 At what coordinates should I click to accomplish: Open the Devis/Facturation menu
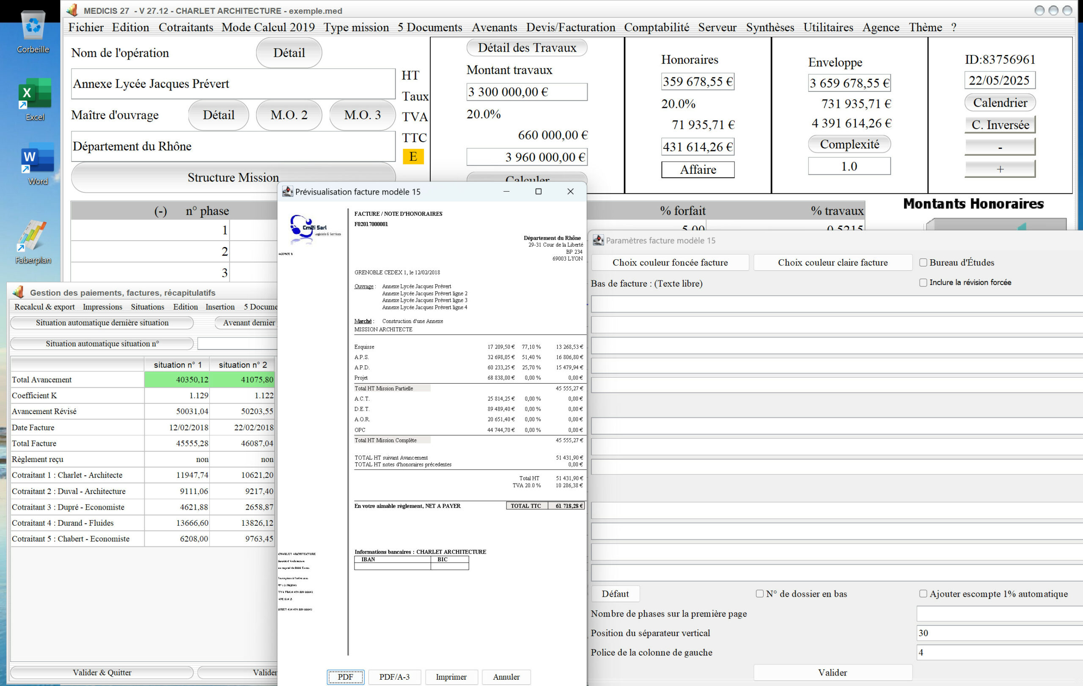click(571, 27)
